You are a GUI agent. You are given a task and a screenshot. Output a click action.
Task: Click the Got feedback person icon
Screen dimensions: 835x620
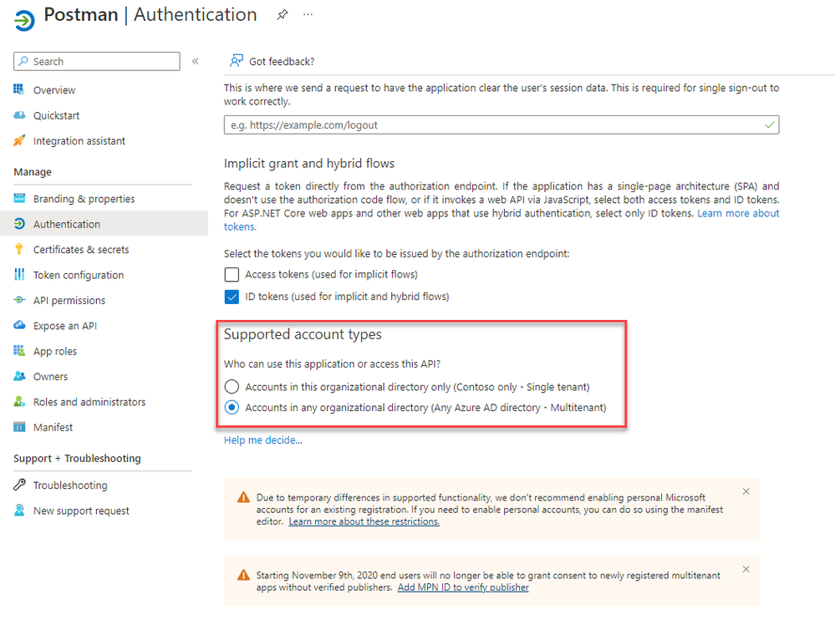coord(236,61)
